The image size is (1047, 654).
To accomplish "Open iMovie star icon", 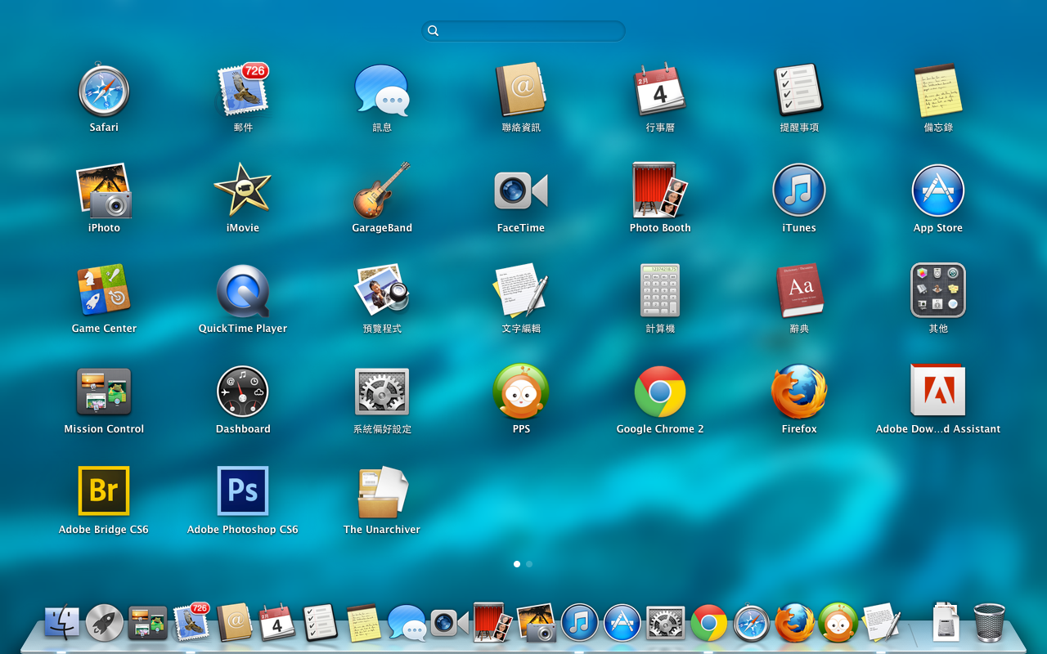I will click(x=243, y=190).
